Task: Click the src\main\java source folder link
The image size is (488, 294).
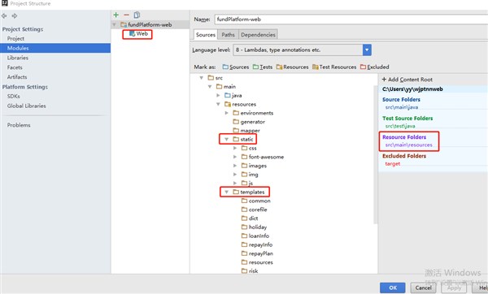Action: point(402,107)
